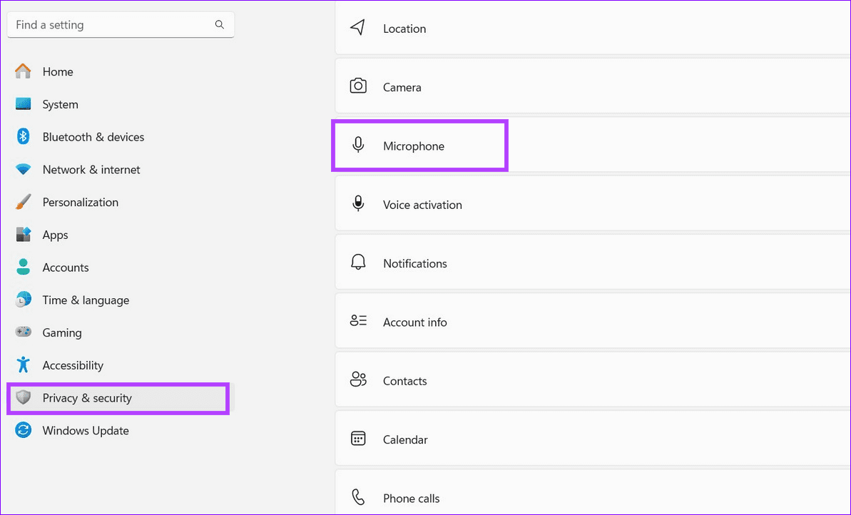Click the Contacts people icon
Viewport: 851px width, 515px height.
[x=358, y=380]
